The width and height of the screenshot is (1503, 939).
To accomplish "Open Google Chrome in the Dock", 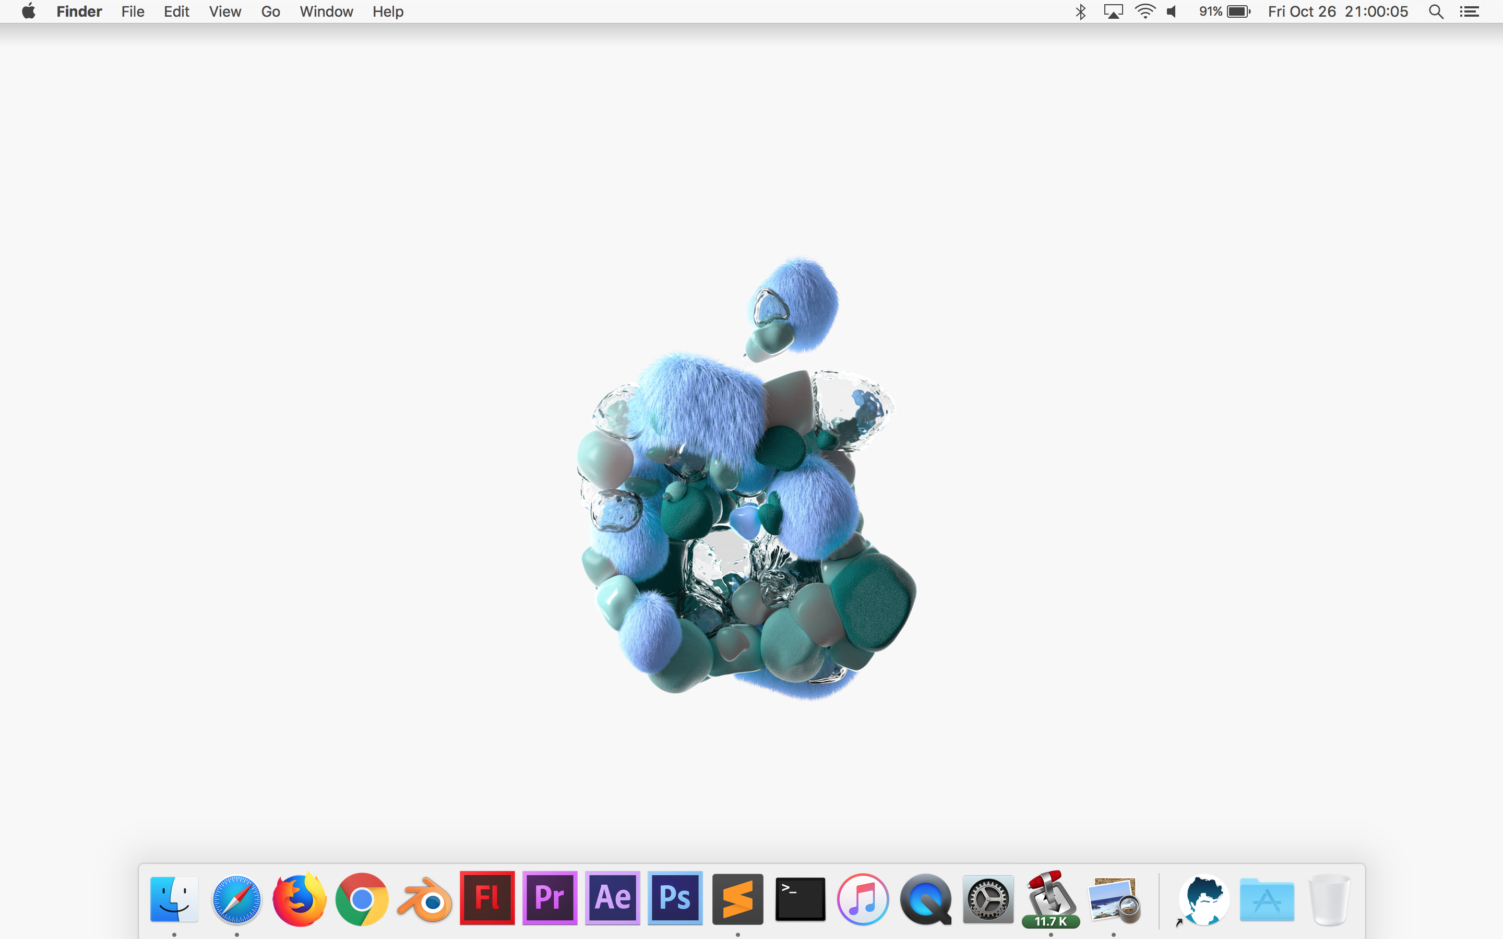I will [x=362, y=899].
